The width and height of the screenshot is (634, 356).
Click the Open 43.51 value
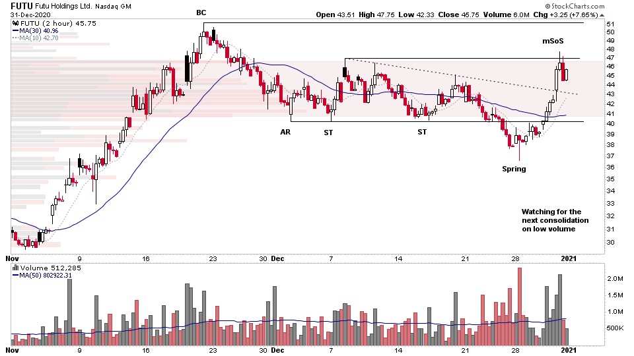(x=335, y=15)
